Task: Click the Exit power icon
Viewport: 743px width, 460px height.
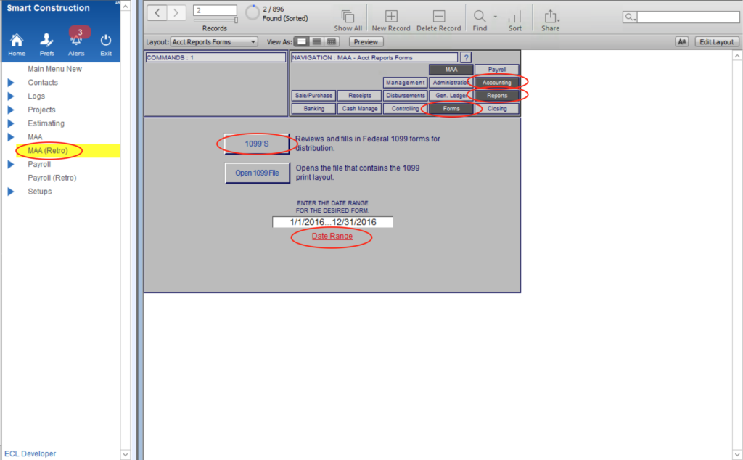Action: pos(106,41)
